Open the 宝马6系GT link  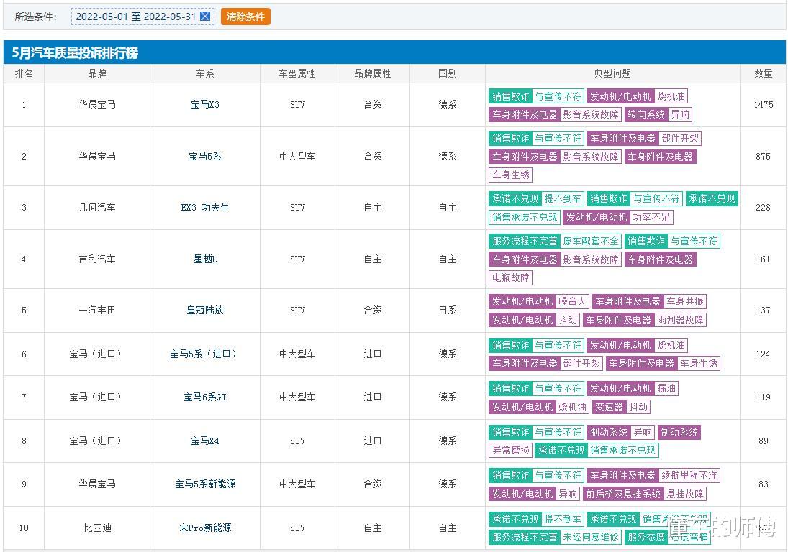205,397
